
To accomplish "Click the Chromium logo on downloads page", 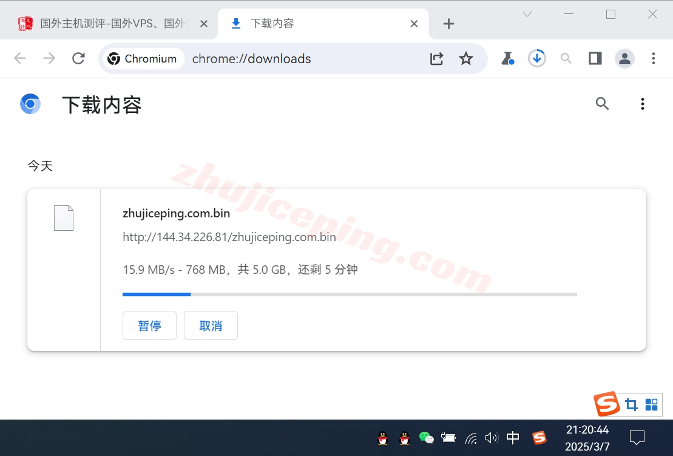I will [x=30, y=104].
